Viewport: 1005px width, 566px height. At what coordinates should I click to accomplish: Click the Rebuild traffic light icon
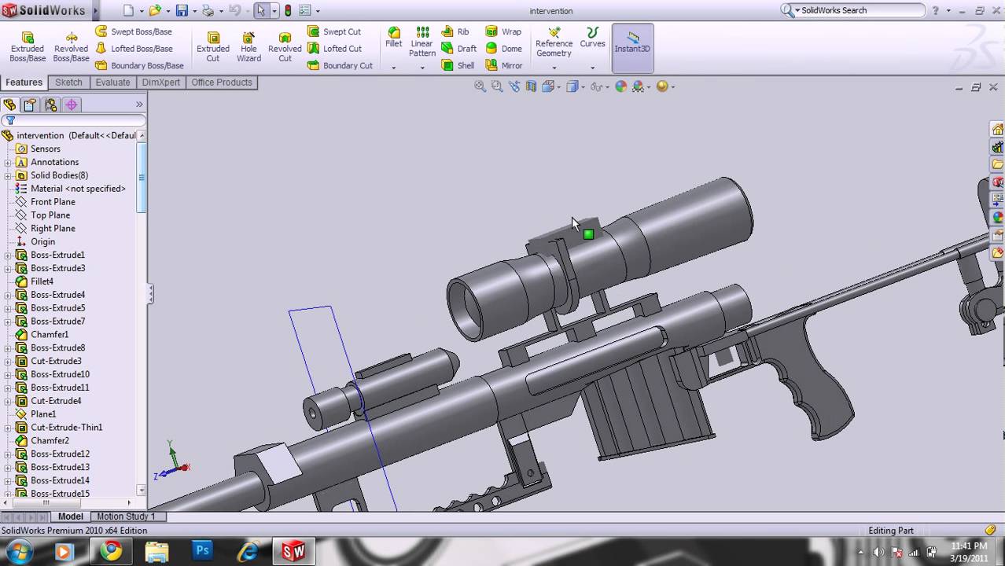288,11
